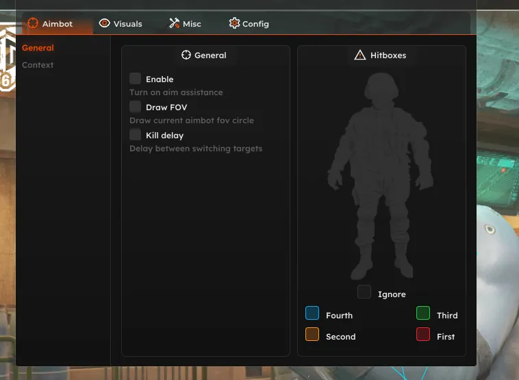Click the First label text
519x380 pixels.
click(446, 337)
